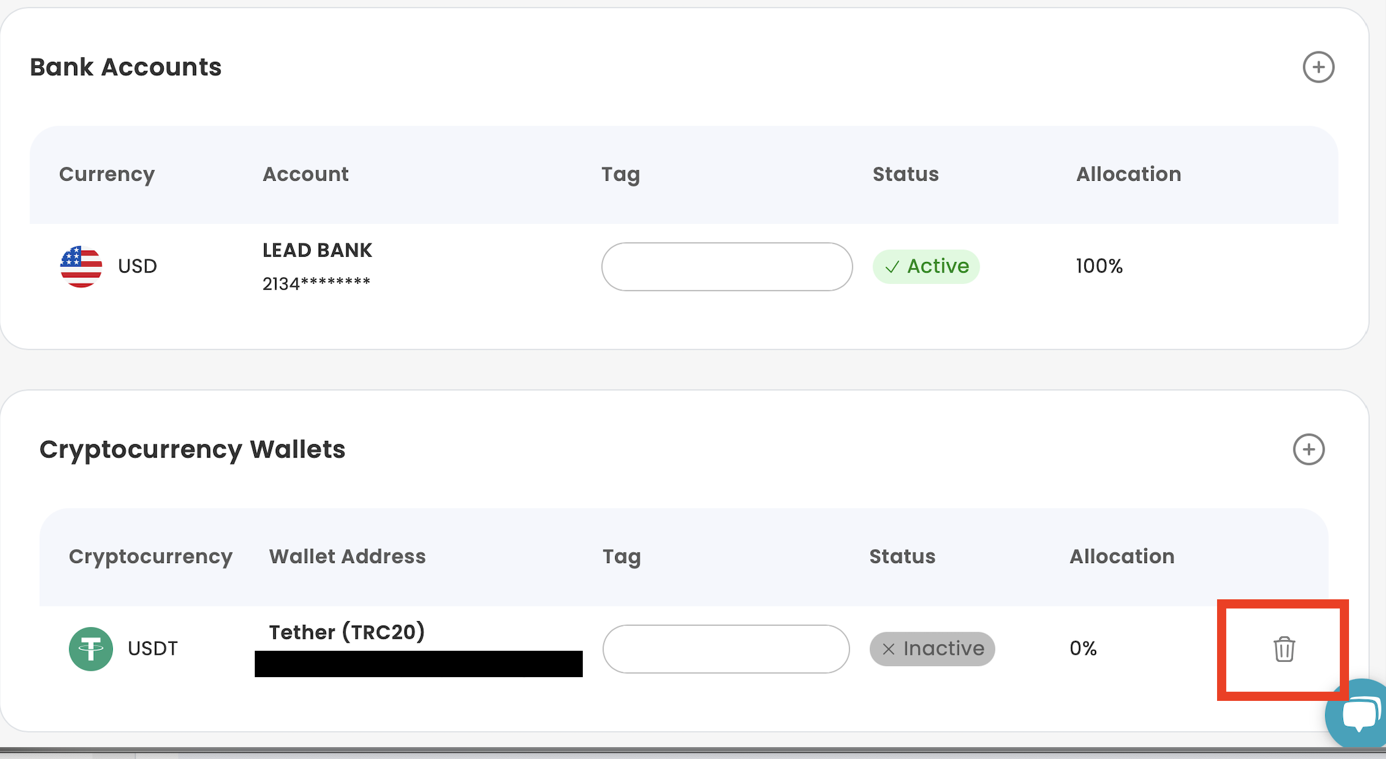1386x759 pixels.
Task: Click the 0% allocation for USDT
Action: pyautogui.click(x=1083, y=648)
